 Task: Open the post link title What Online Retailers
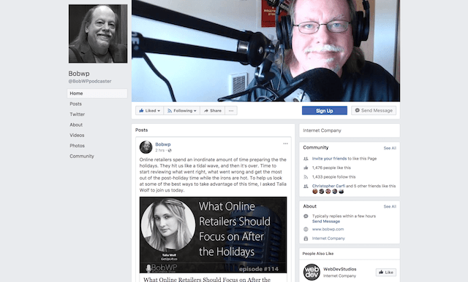coord(207,279)
